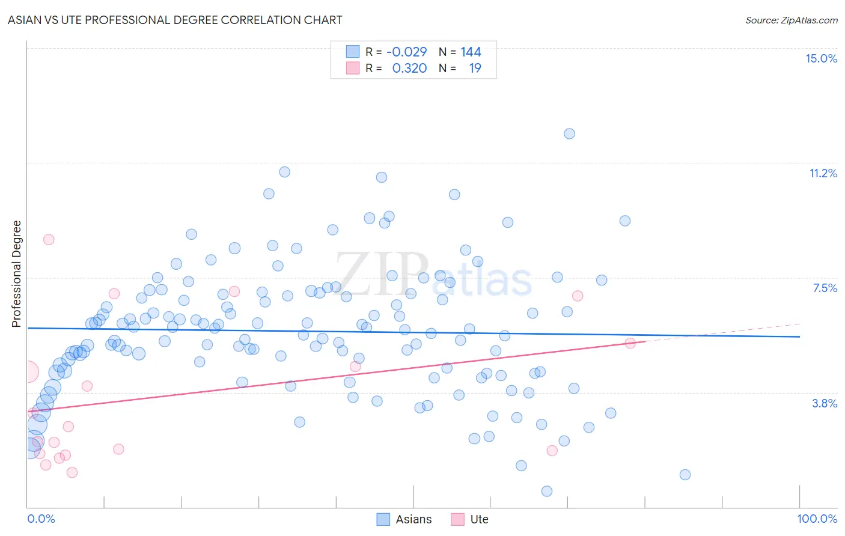This screenshot has height=536, width=845.
Task: Click the 100.0% x-axis label
Action: coord(817,519)
